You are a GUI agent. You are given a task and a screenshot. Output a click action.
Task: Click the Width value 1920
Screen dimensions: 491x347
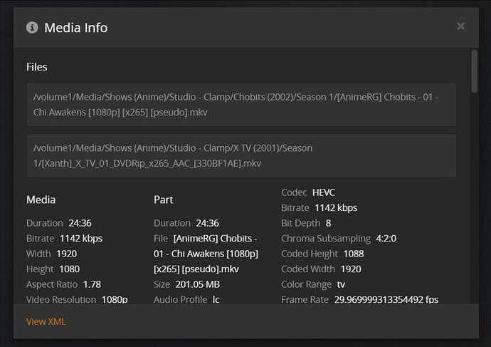67,254
